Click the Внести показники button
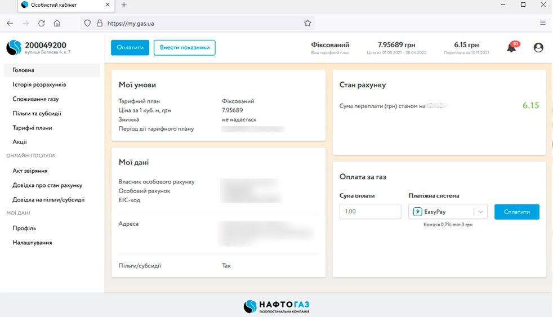553x317 pixels. 184,47
